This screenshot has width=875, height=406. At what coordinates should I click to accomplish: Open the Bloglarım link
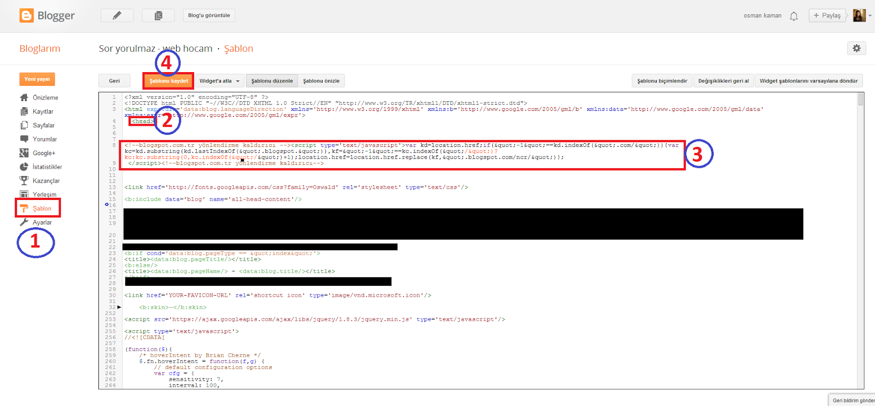[x=40, y=49]
